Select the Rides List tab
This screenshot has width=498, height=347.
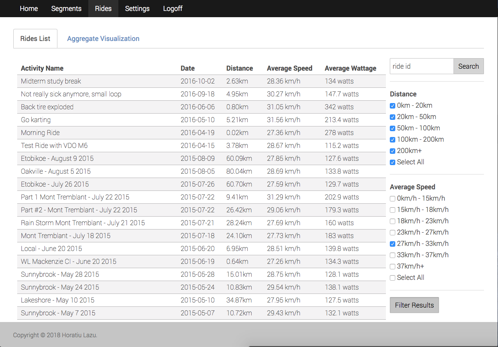35,39
